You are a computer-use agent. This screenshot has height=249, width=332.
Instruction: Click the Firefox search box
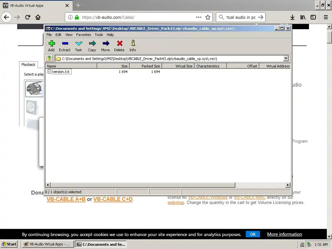click(x=241, y=17)
